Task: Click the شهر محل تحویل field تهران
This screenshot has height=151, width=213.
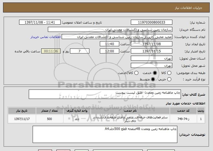Action: tap(152, 66)
